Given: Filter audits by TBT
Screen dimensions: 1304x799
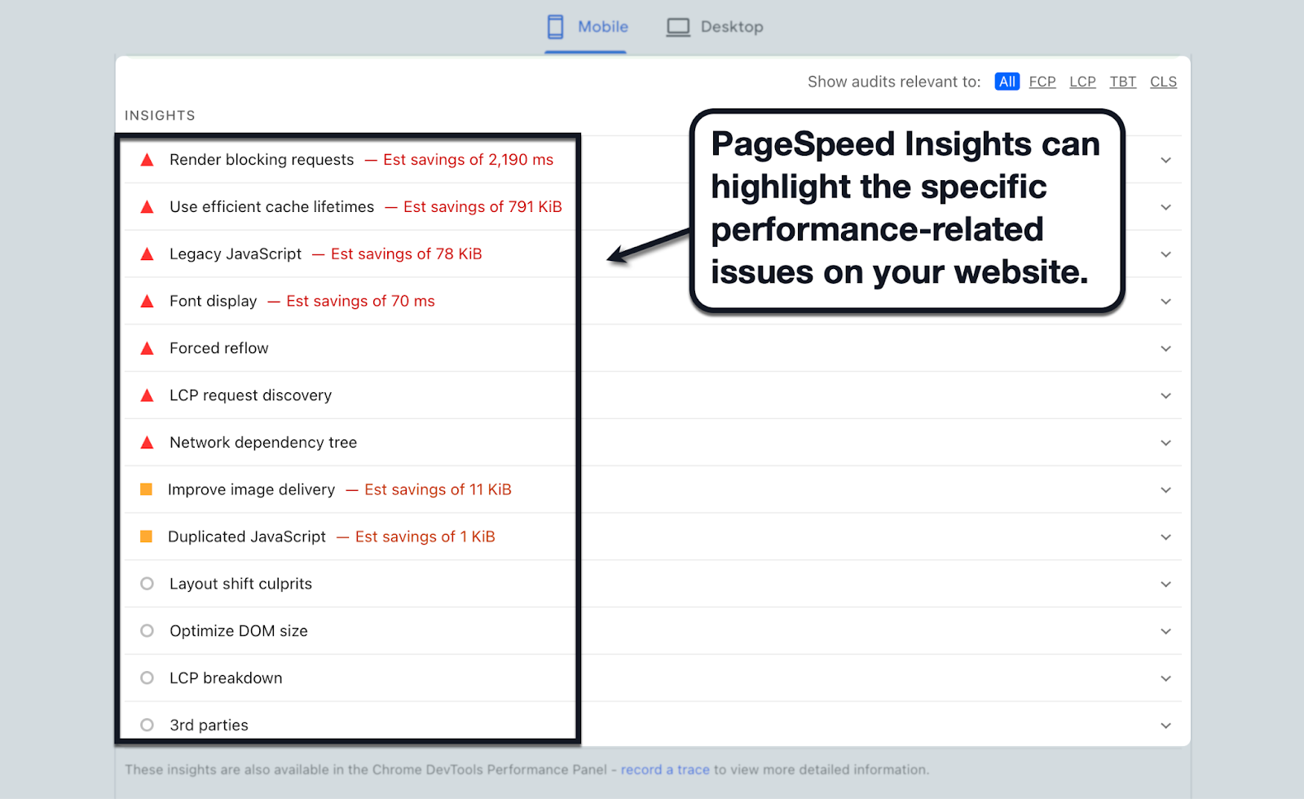Looking at the screenshot, I should click(1123, 82).
